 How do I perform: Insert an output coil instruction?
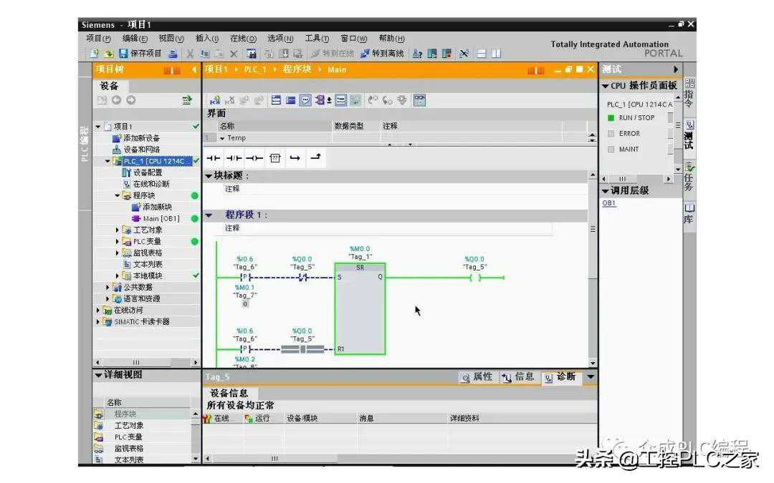(x=254, y=158)
